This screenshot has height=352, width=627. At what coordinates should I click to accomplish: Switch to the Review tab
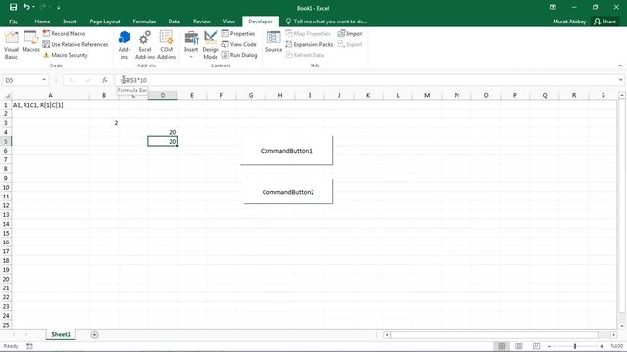click(x=202, y=22)
